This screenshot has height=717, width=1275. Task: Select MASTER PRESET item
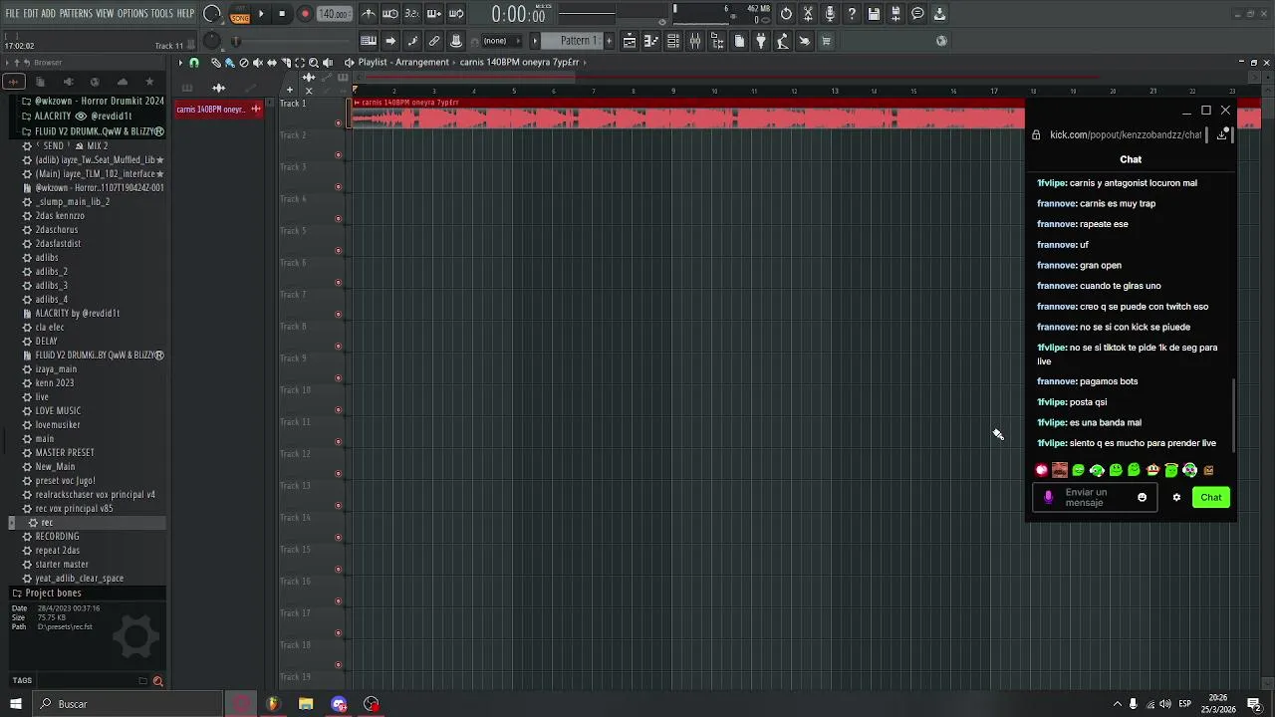point(65,452)
